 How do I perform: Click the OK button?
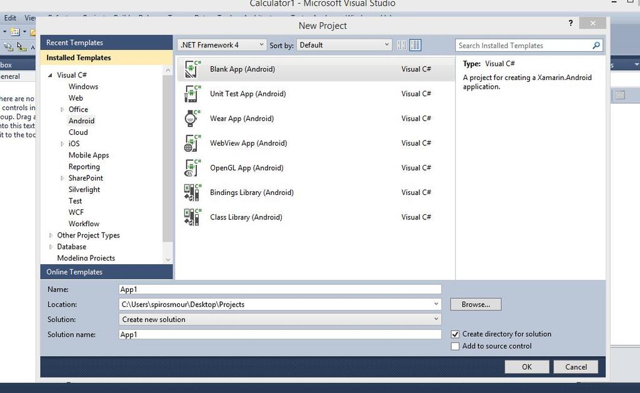(x=526, y=367)
